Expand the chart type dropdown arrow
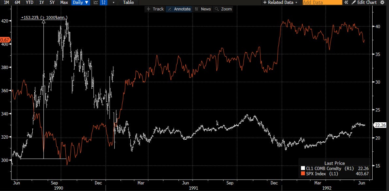Viewport: 389px width, 191px height. coord(113,2)
